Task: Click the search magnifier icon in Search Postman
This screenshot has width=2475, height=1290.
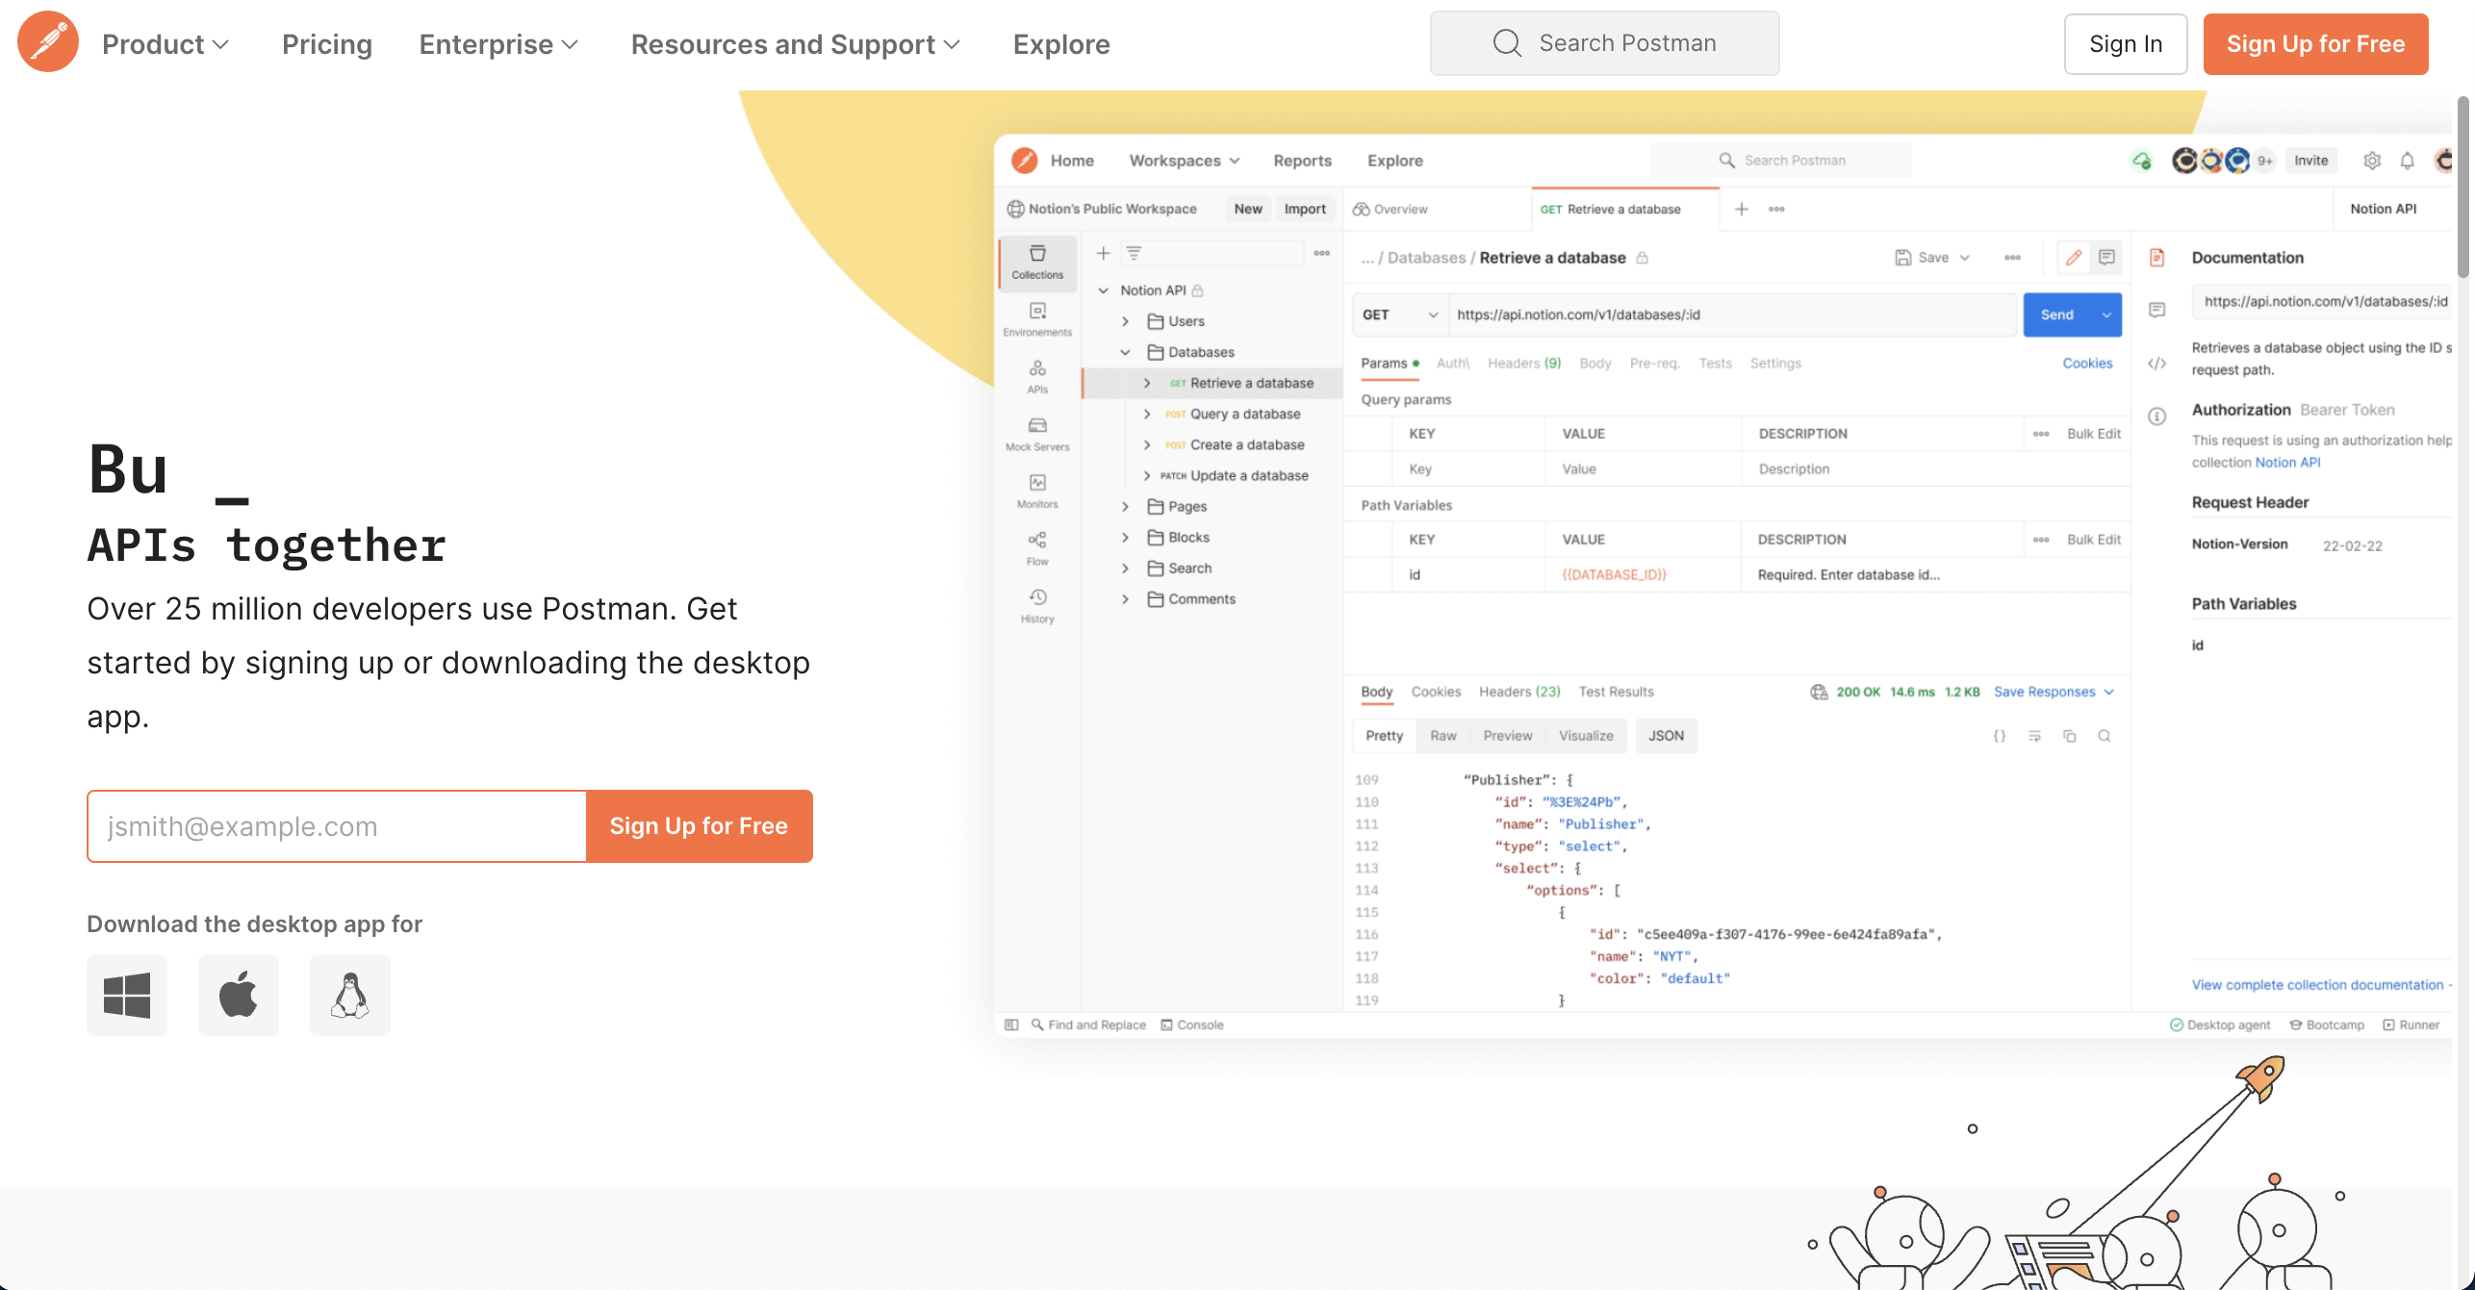Action: 1507,43
